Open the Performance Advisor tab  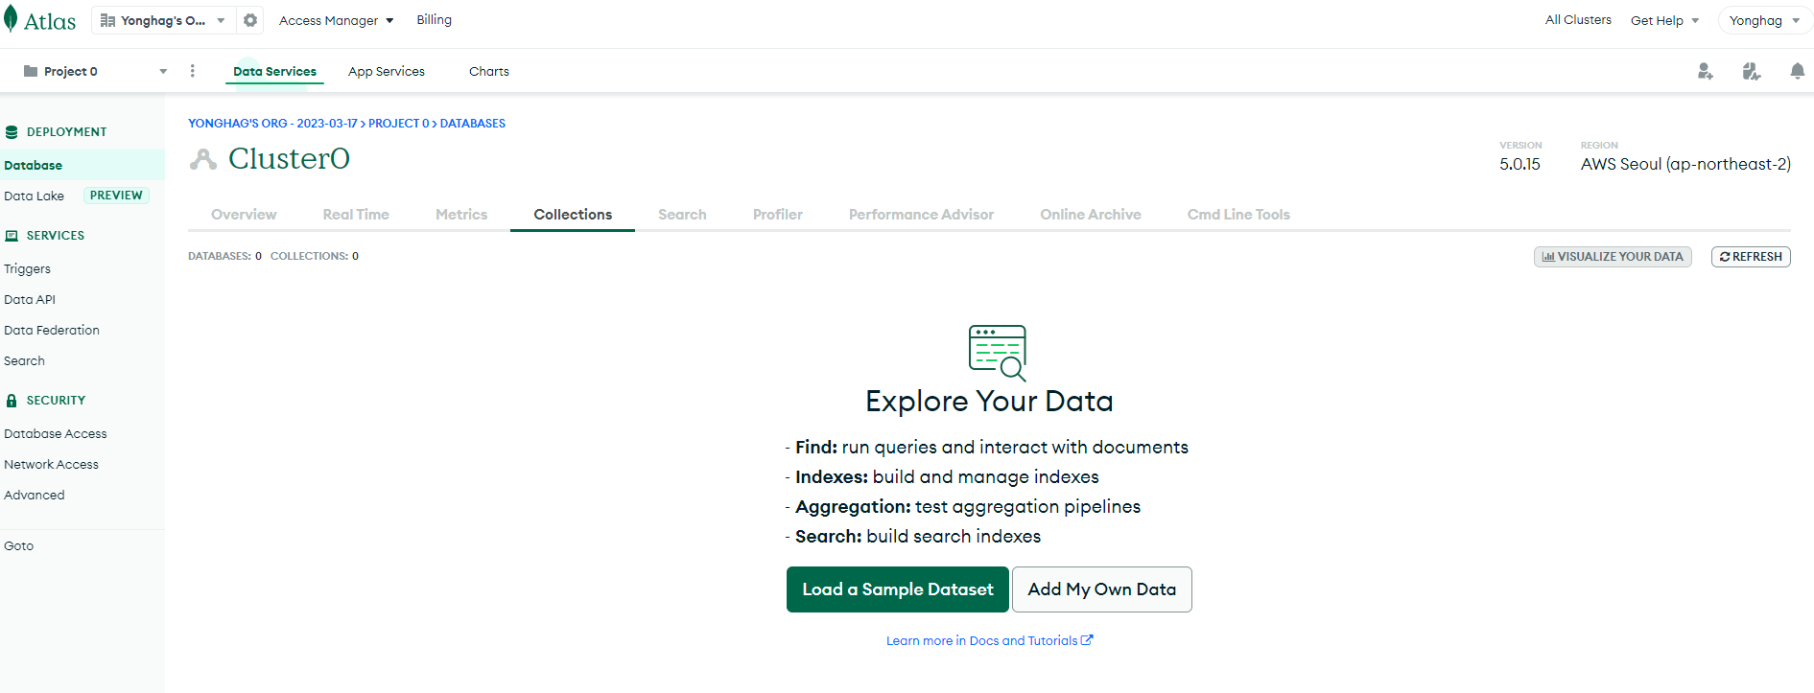[921, 215]
